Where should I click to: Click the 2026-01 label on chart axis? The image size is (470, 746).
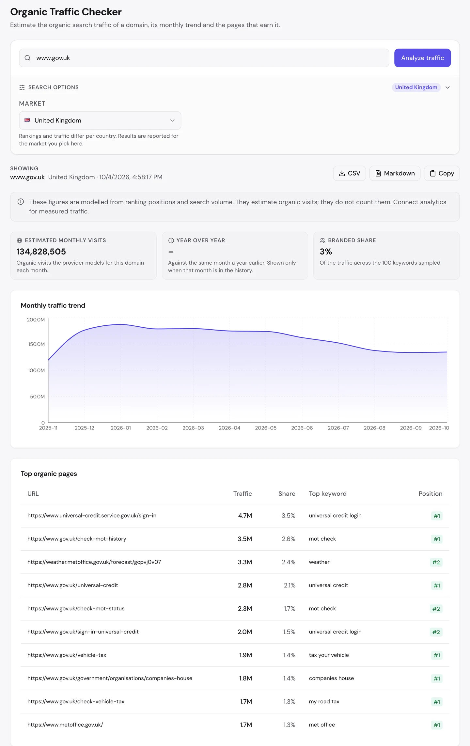click(x=121, y=428)
